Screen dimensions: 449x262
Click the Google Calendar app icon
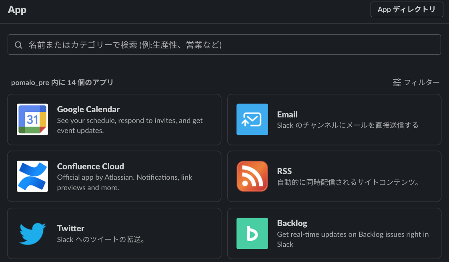point(32,119)
